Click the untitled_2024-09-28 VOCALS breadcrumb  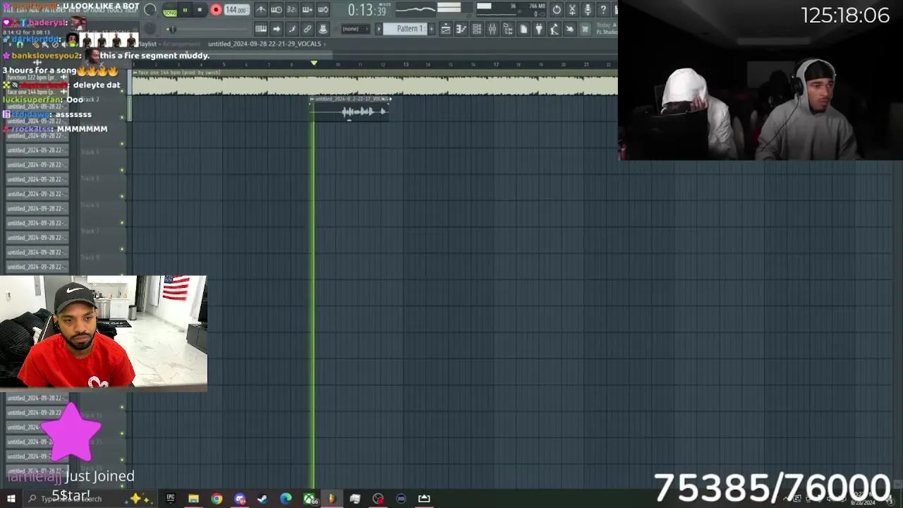click(265, 44)
